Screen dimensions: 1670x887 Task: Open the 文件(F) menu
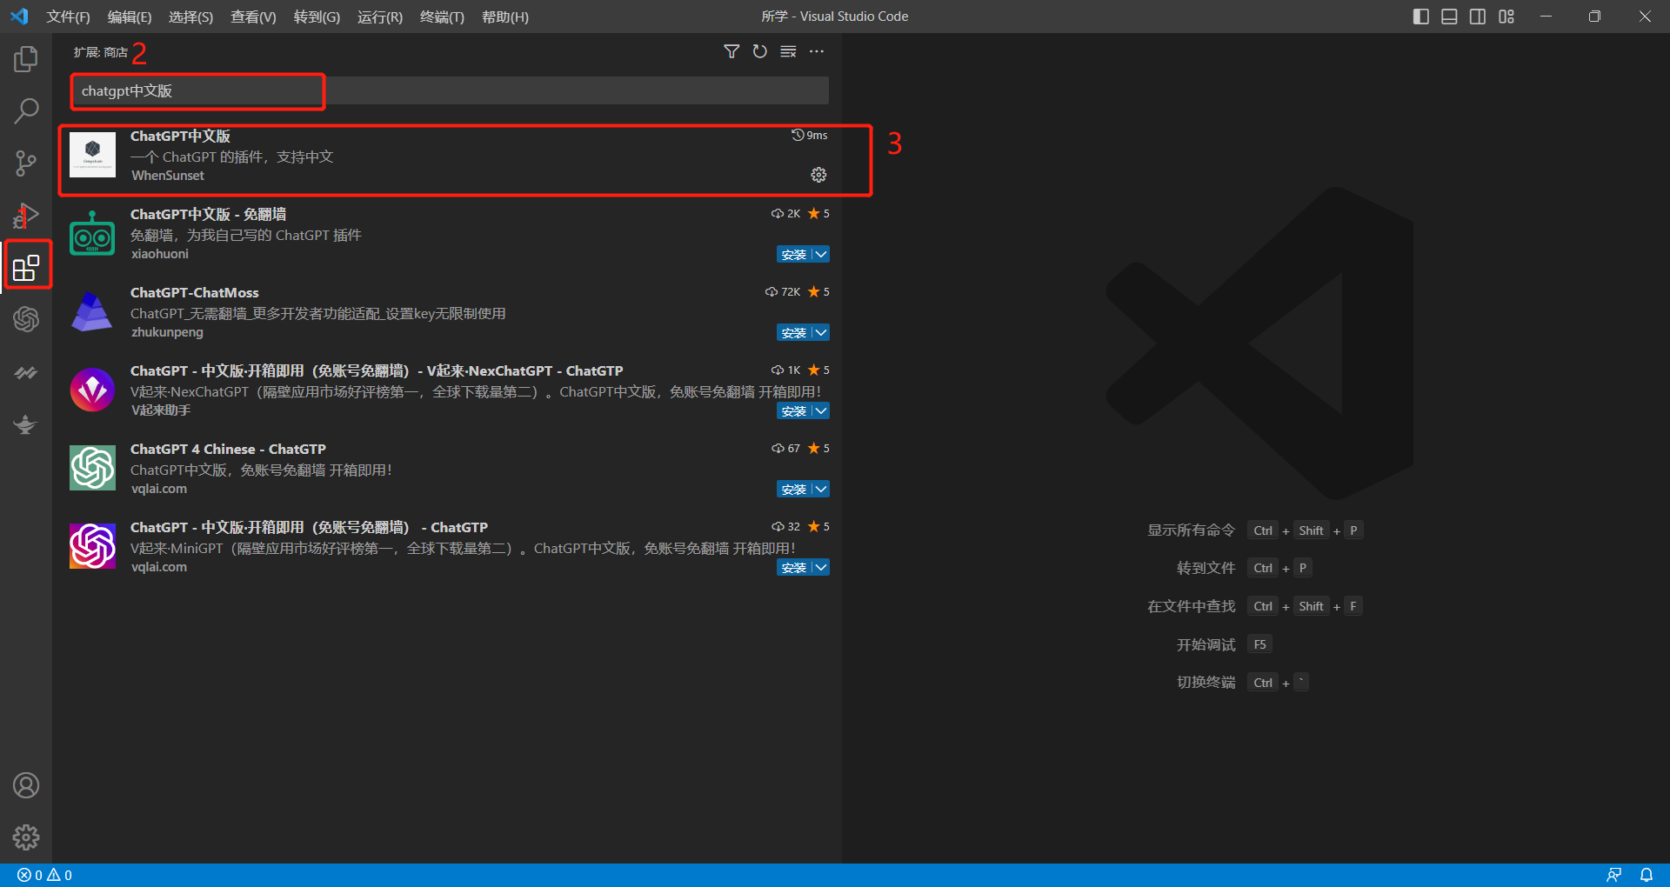tap(68, 17)
